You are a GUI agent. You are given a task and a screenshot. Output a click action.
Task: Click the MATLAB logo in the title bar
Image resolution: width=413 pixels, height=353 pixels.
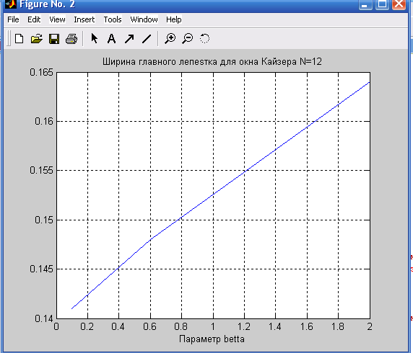[11, 4]
